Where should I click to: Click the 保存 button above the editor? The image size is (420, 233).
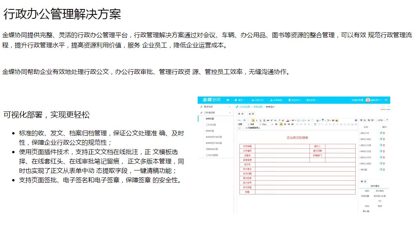(x=241, y=114)
